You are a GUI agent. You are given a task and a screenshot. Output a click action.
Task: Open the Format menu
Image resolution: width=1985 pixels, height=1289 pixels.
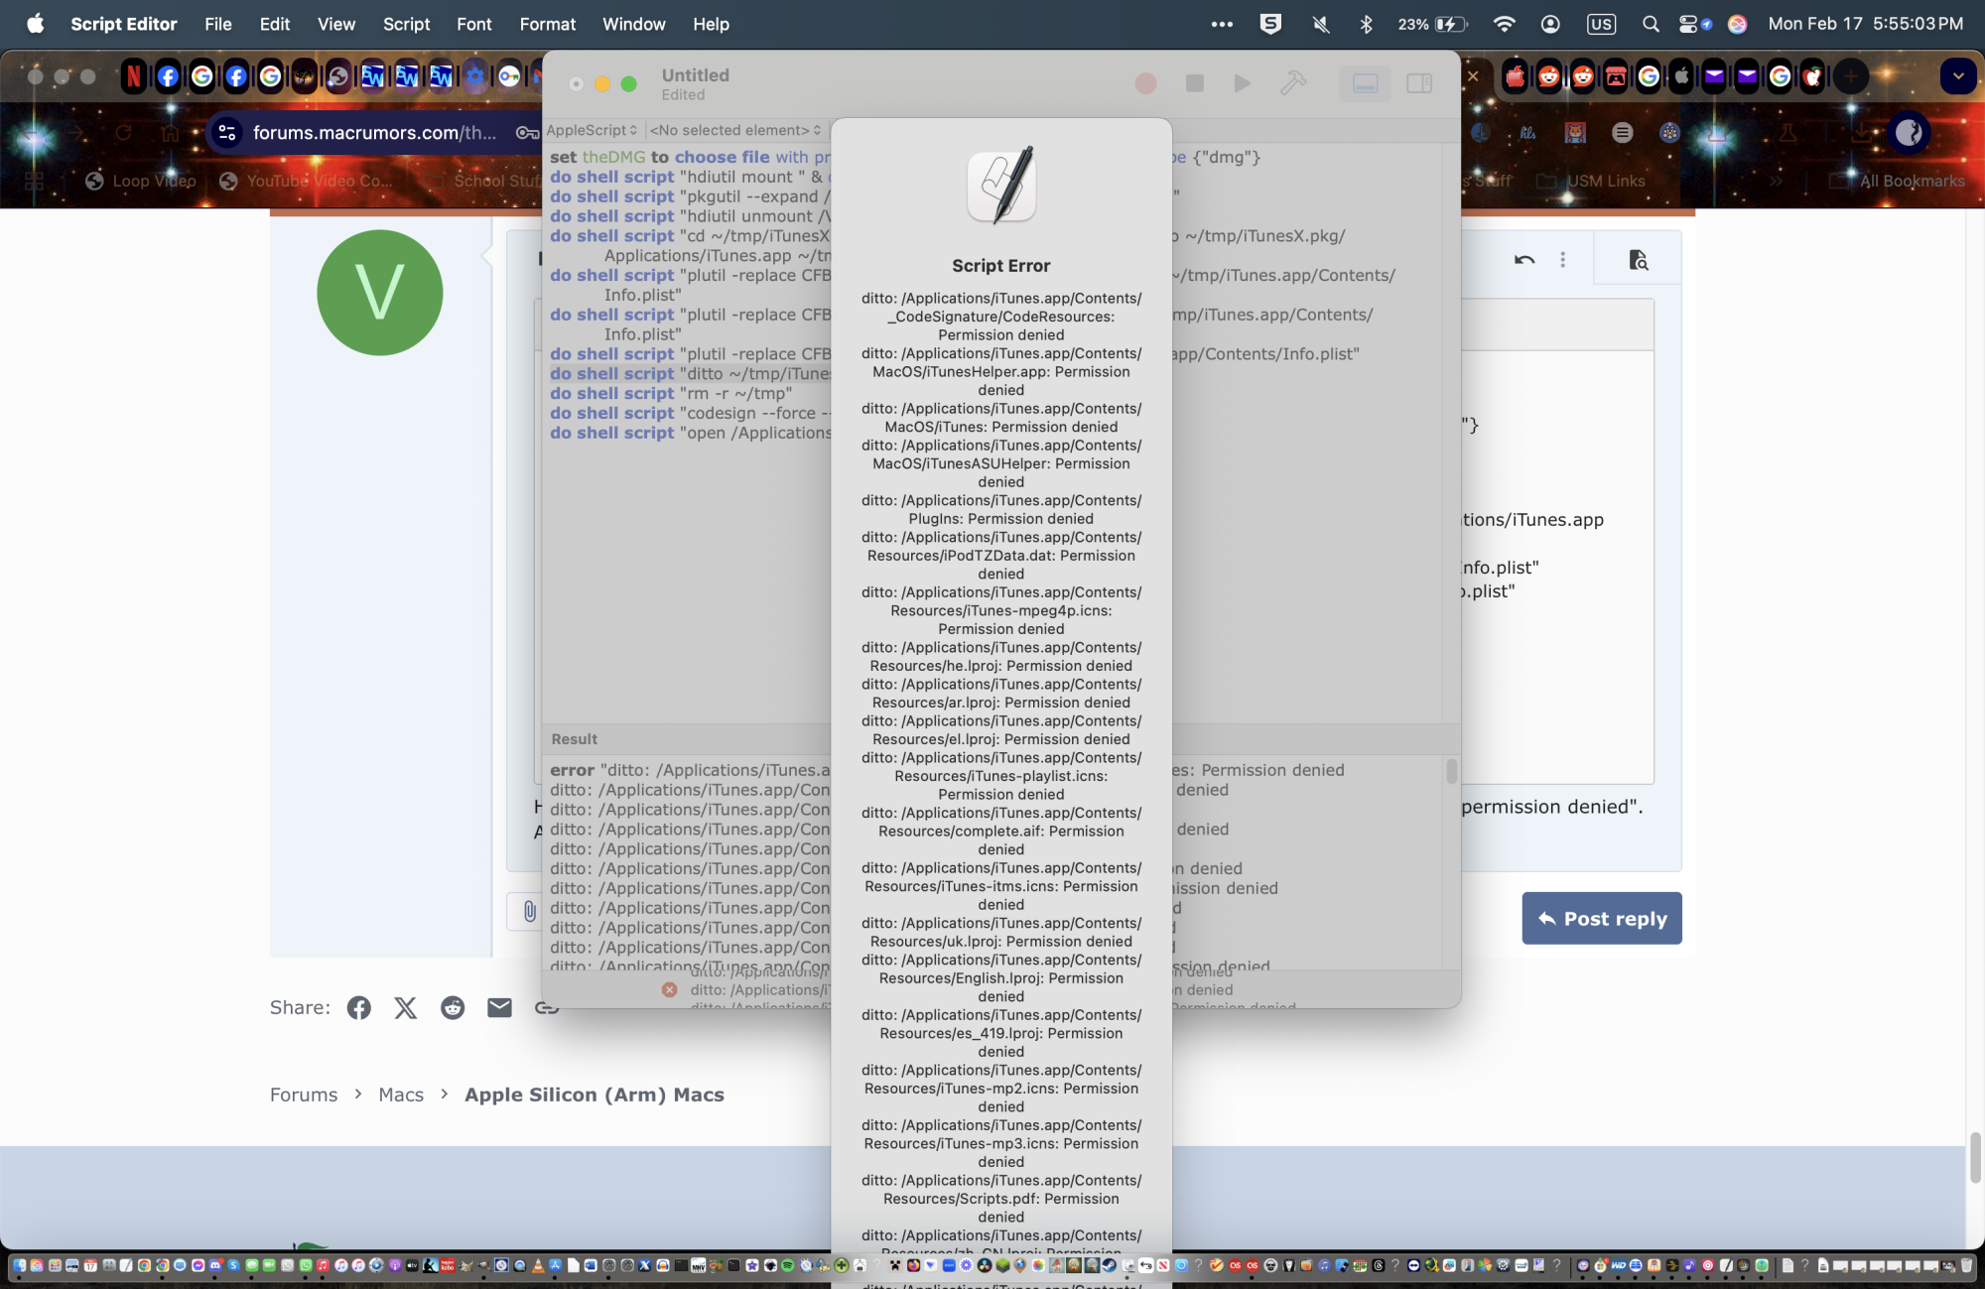point(547,24)
